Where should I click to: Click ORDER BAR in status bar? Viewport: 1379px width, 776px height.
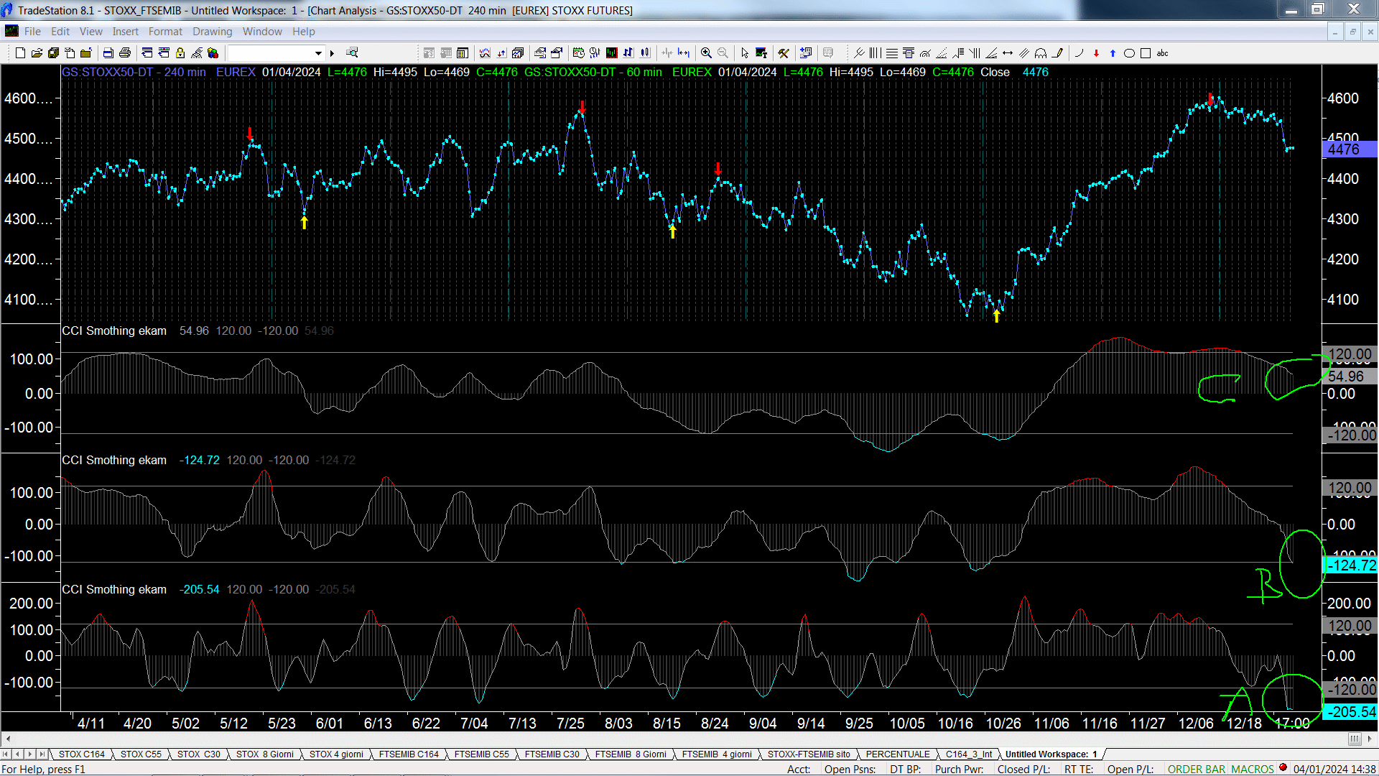(x=1197, y=769)
